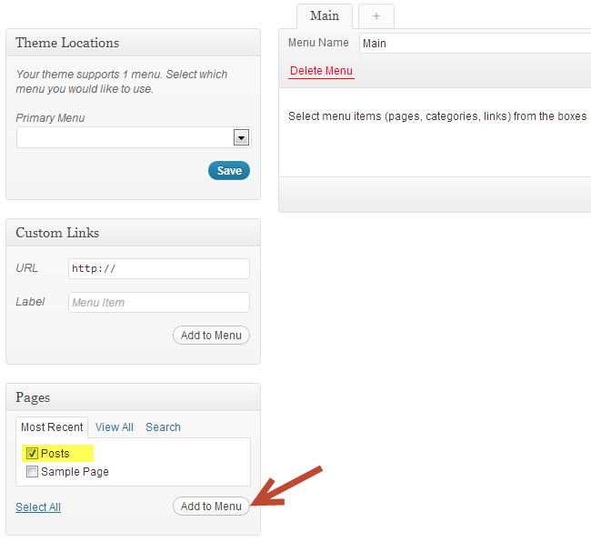Open the Most Recent pages tab
The width and height of the screenshot is (591, 542).
click(x=52, y=427)
